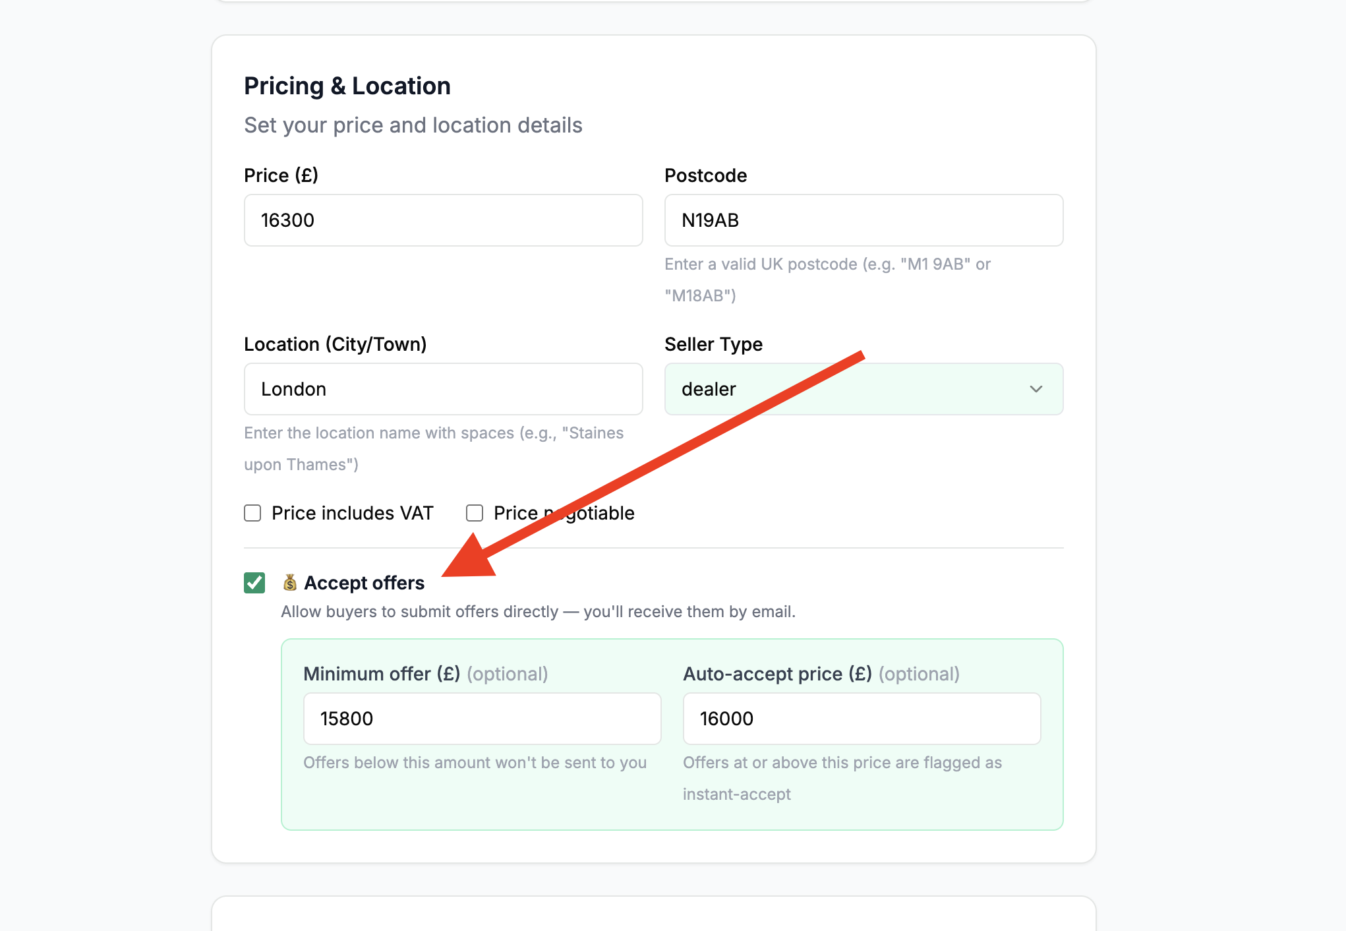1346x931 pixels.
Task: Tick the Price negotiable checkbox
Action: pos(475,513)
